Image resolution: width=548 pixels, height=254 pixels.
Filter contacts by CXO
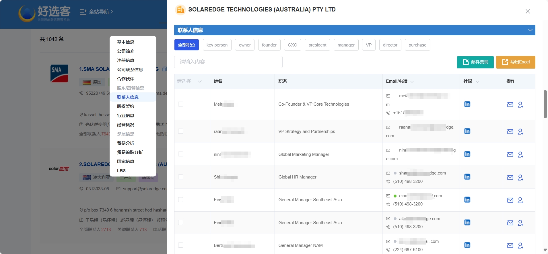[292, 45]
